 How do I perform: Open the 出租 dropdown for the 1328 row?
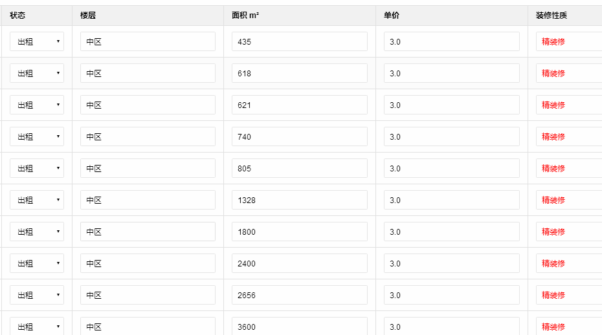tap(37, 200)
